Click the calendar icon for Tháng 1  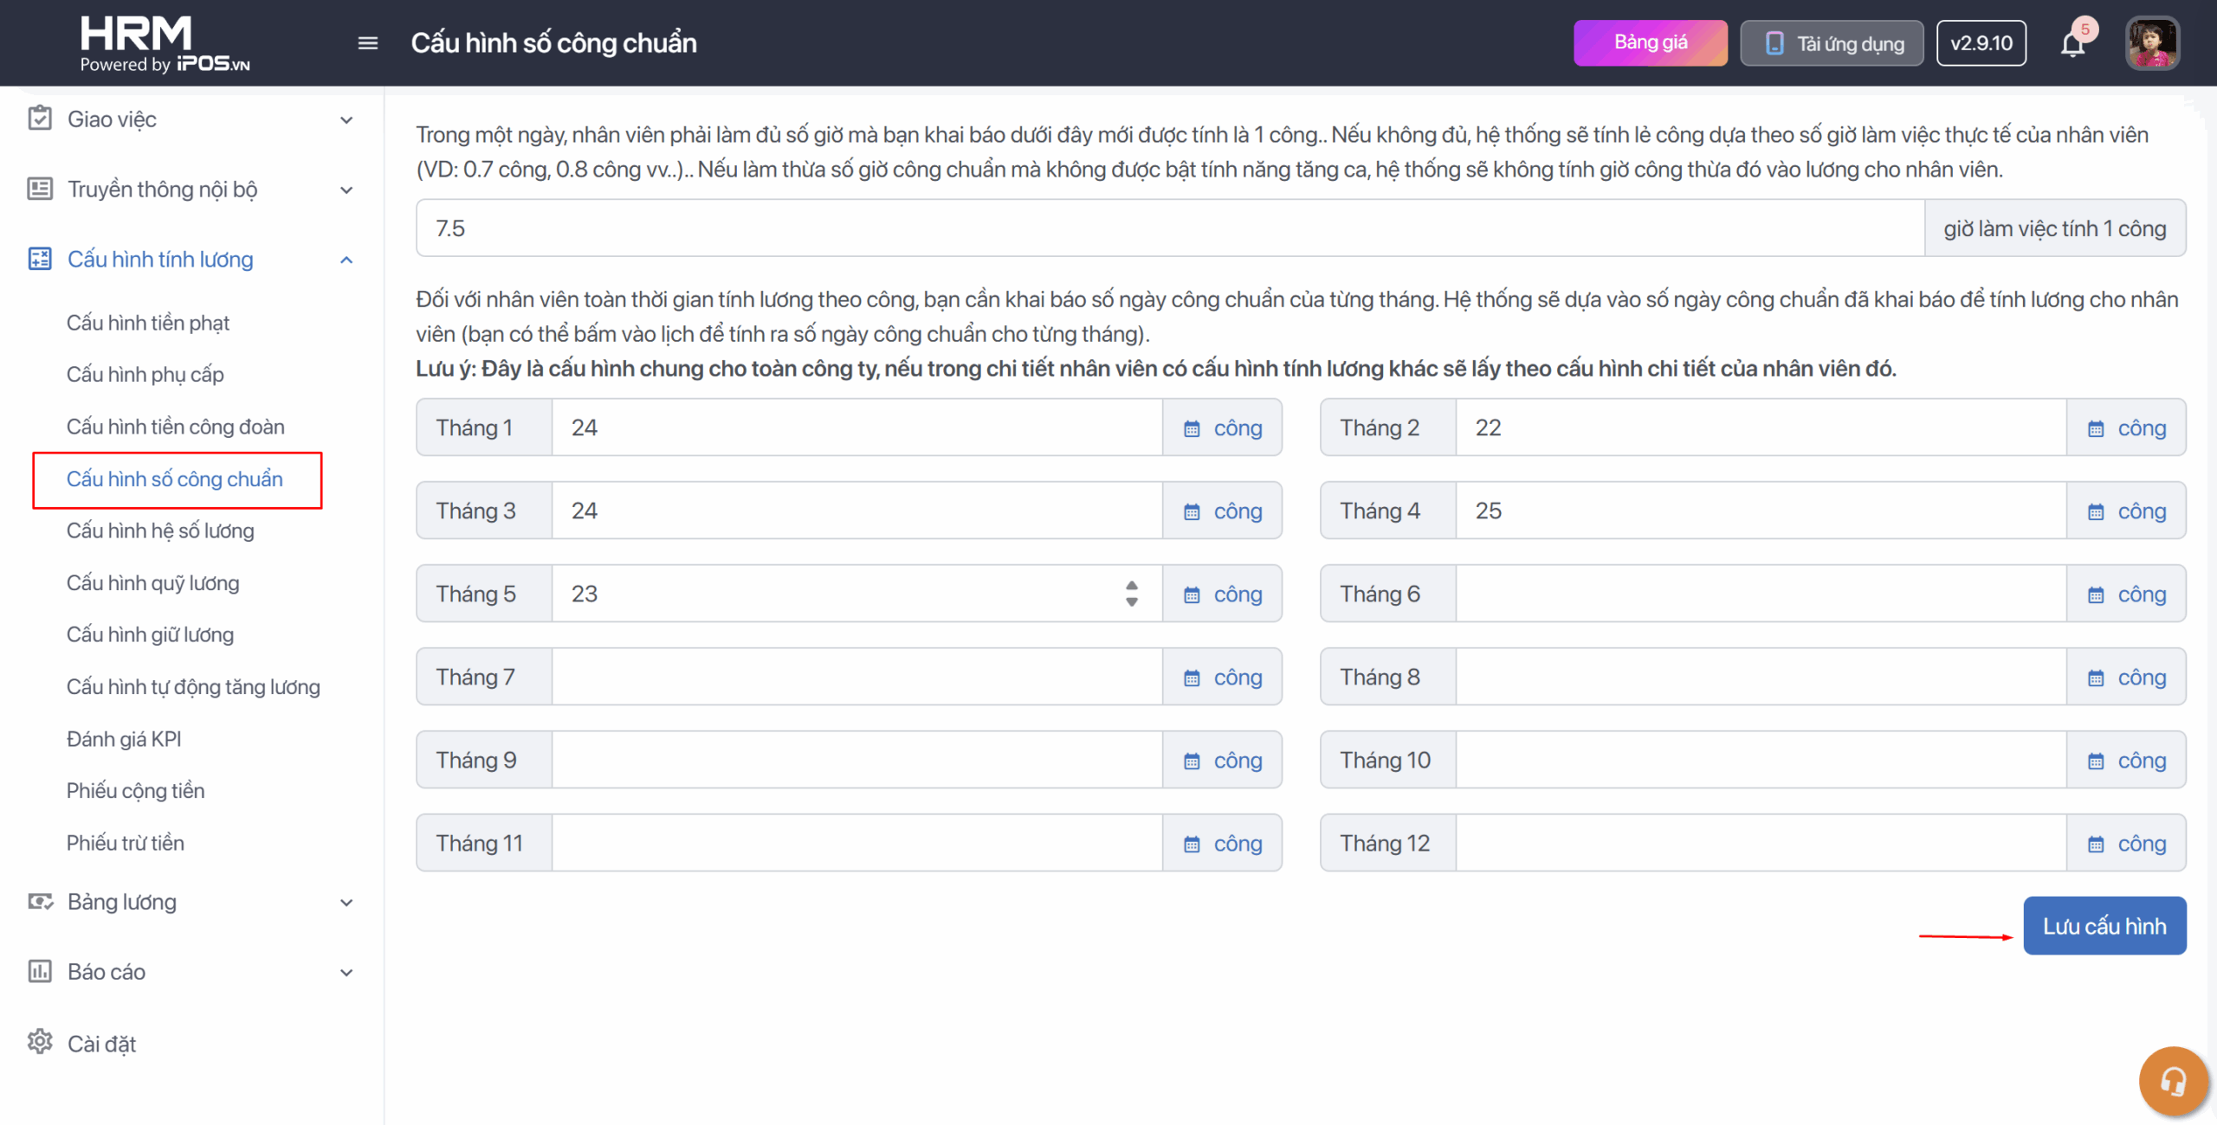click(1192, 428)
